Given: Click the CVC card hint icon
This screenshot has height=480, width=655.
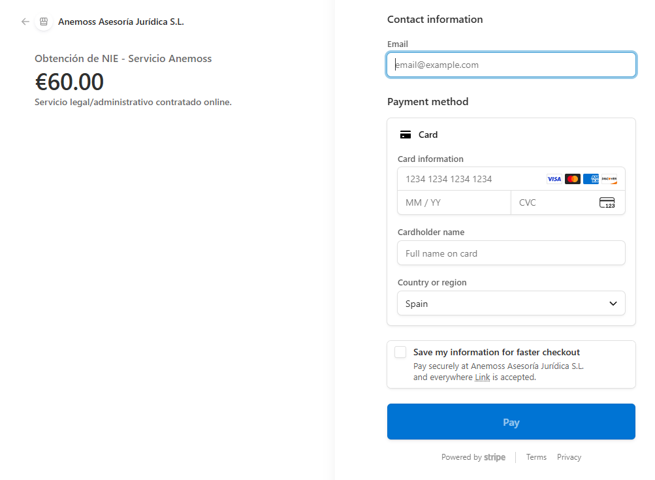Looking at the screenshot, I should (x=607, y=202).
